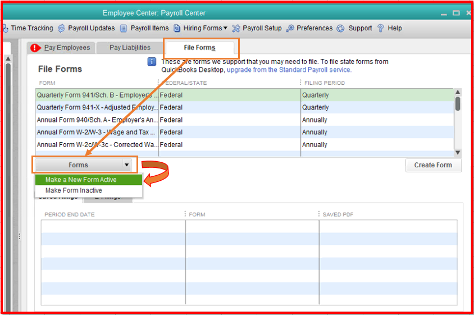Click the FORM column header in forms list
Viewport: 474px width, 315px height.
click(47, 83)
